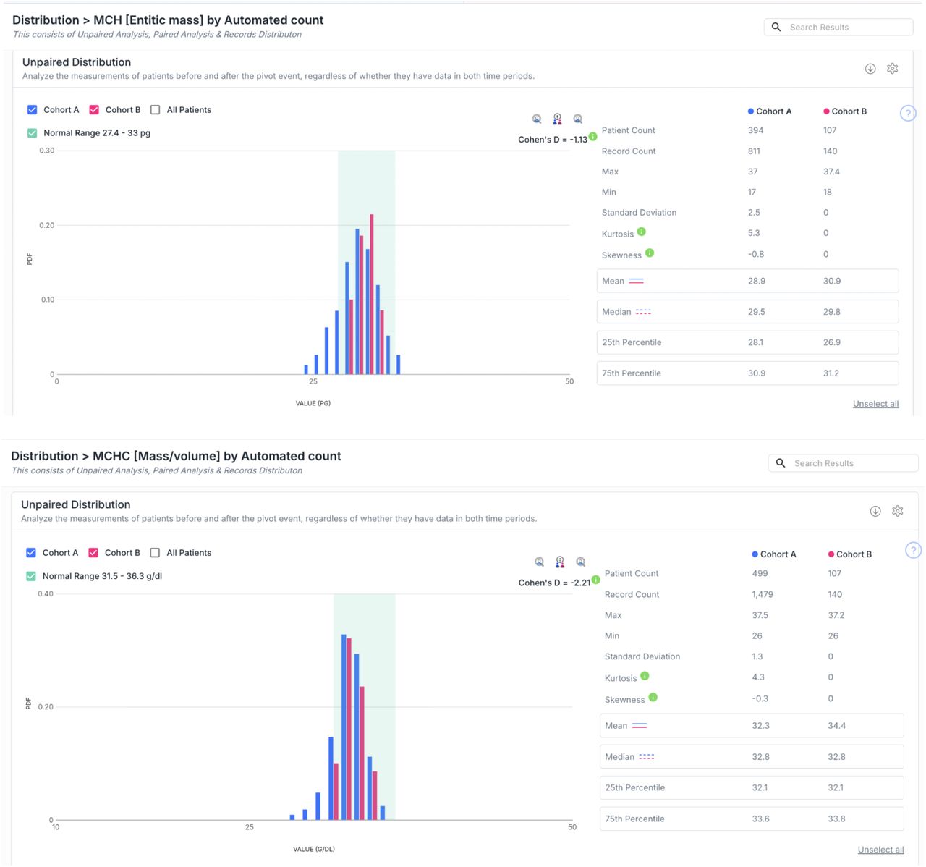The image size is (926, 867).
Task: Click the 'Distribution > MCH [Entitic mass] by Automated count' heading
Action: [x=168, y=20]
